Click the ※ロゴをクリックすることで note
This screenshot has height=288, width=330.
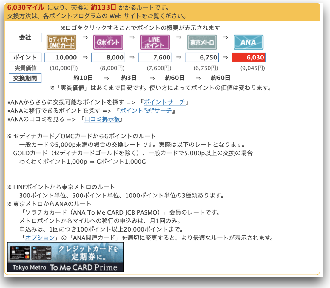pos(141,28)
